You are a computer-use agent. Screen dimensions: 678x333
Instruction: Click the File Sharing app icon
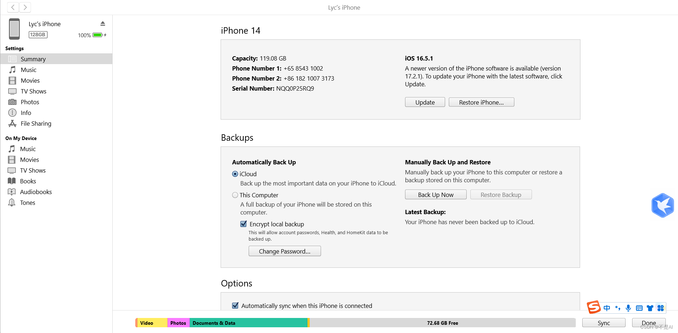tap(12, 124)
